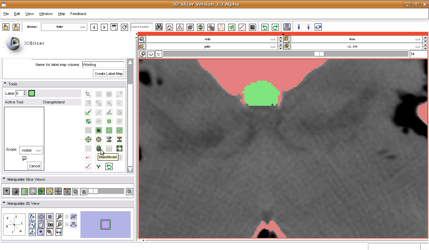
Task: Select the eraser tool in Editor
Action: (x=88, y=121)
